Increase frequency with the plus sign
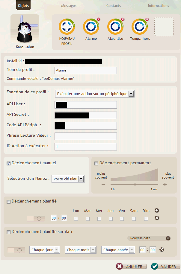The width and height of the screenshot is (181, 274). [165, 184]
